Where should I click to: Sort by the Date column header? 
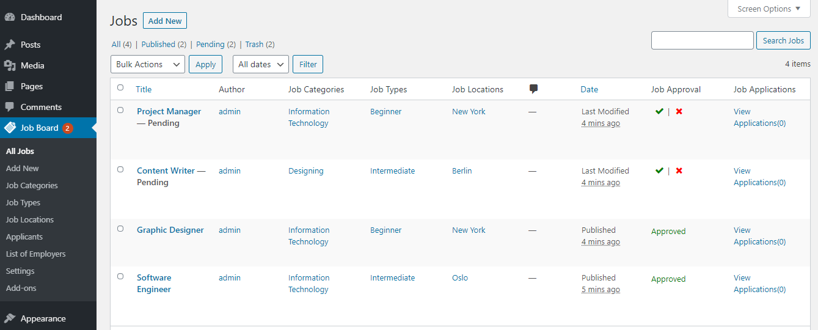(x=589, y=89)
